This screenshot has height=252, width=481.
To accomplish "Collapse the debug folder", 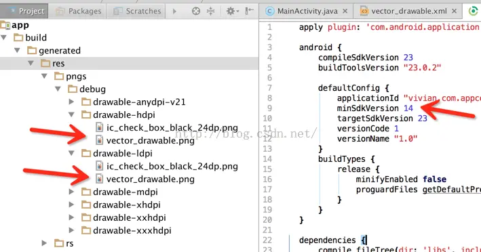I will 58,89.
